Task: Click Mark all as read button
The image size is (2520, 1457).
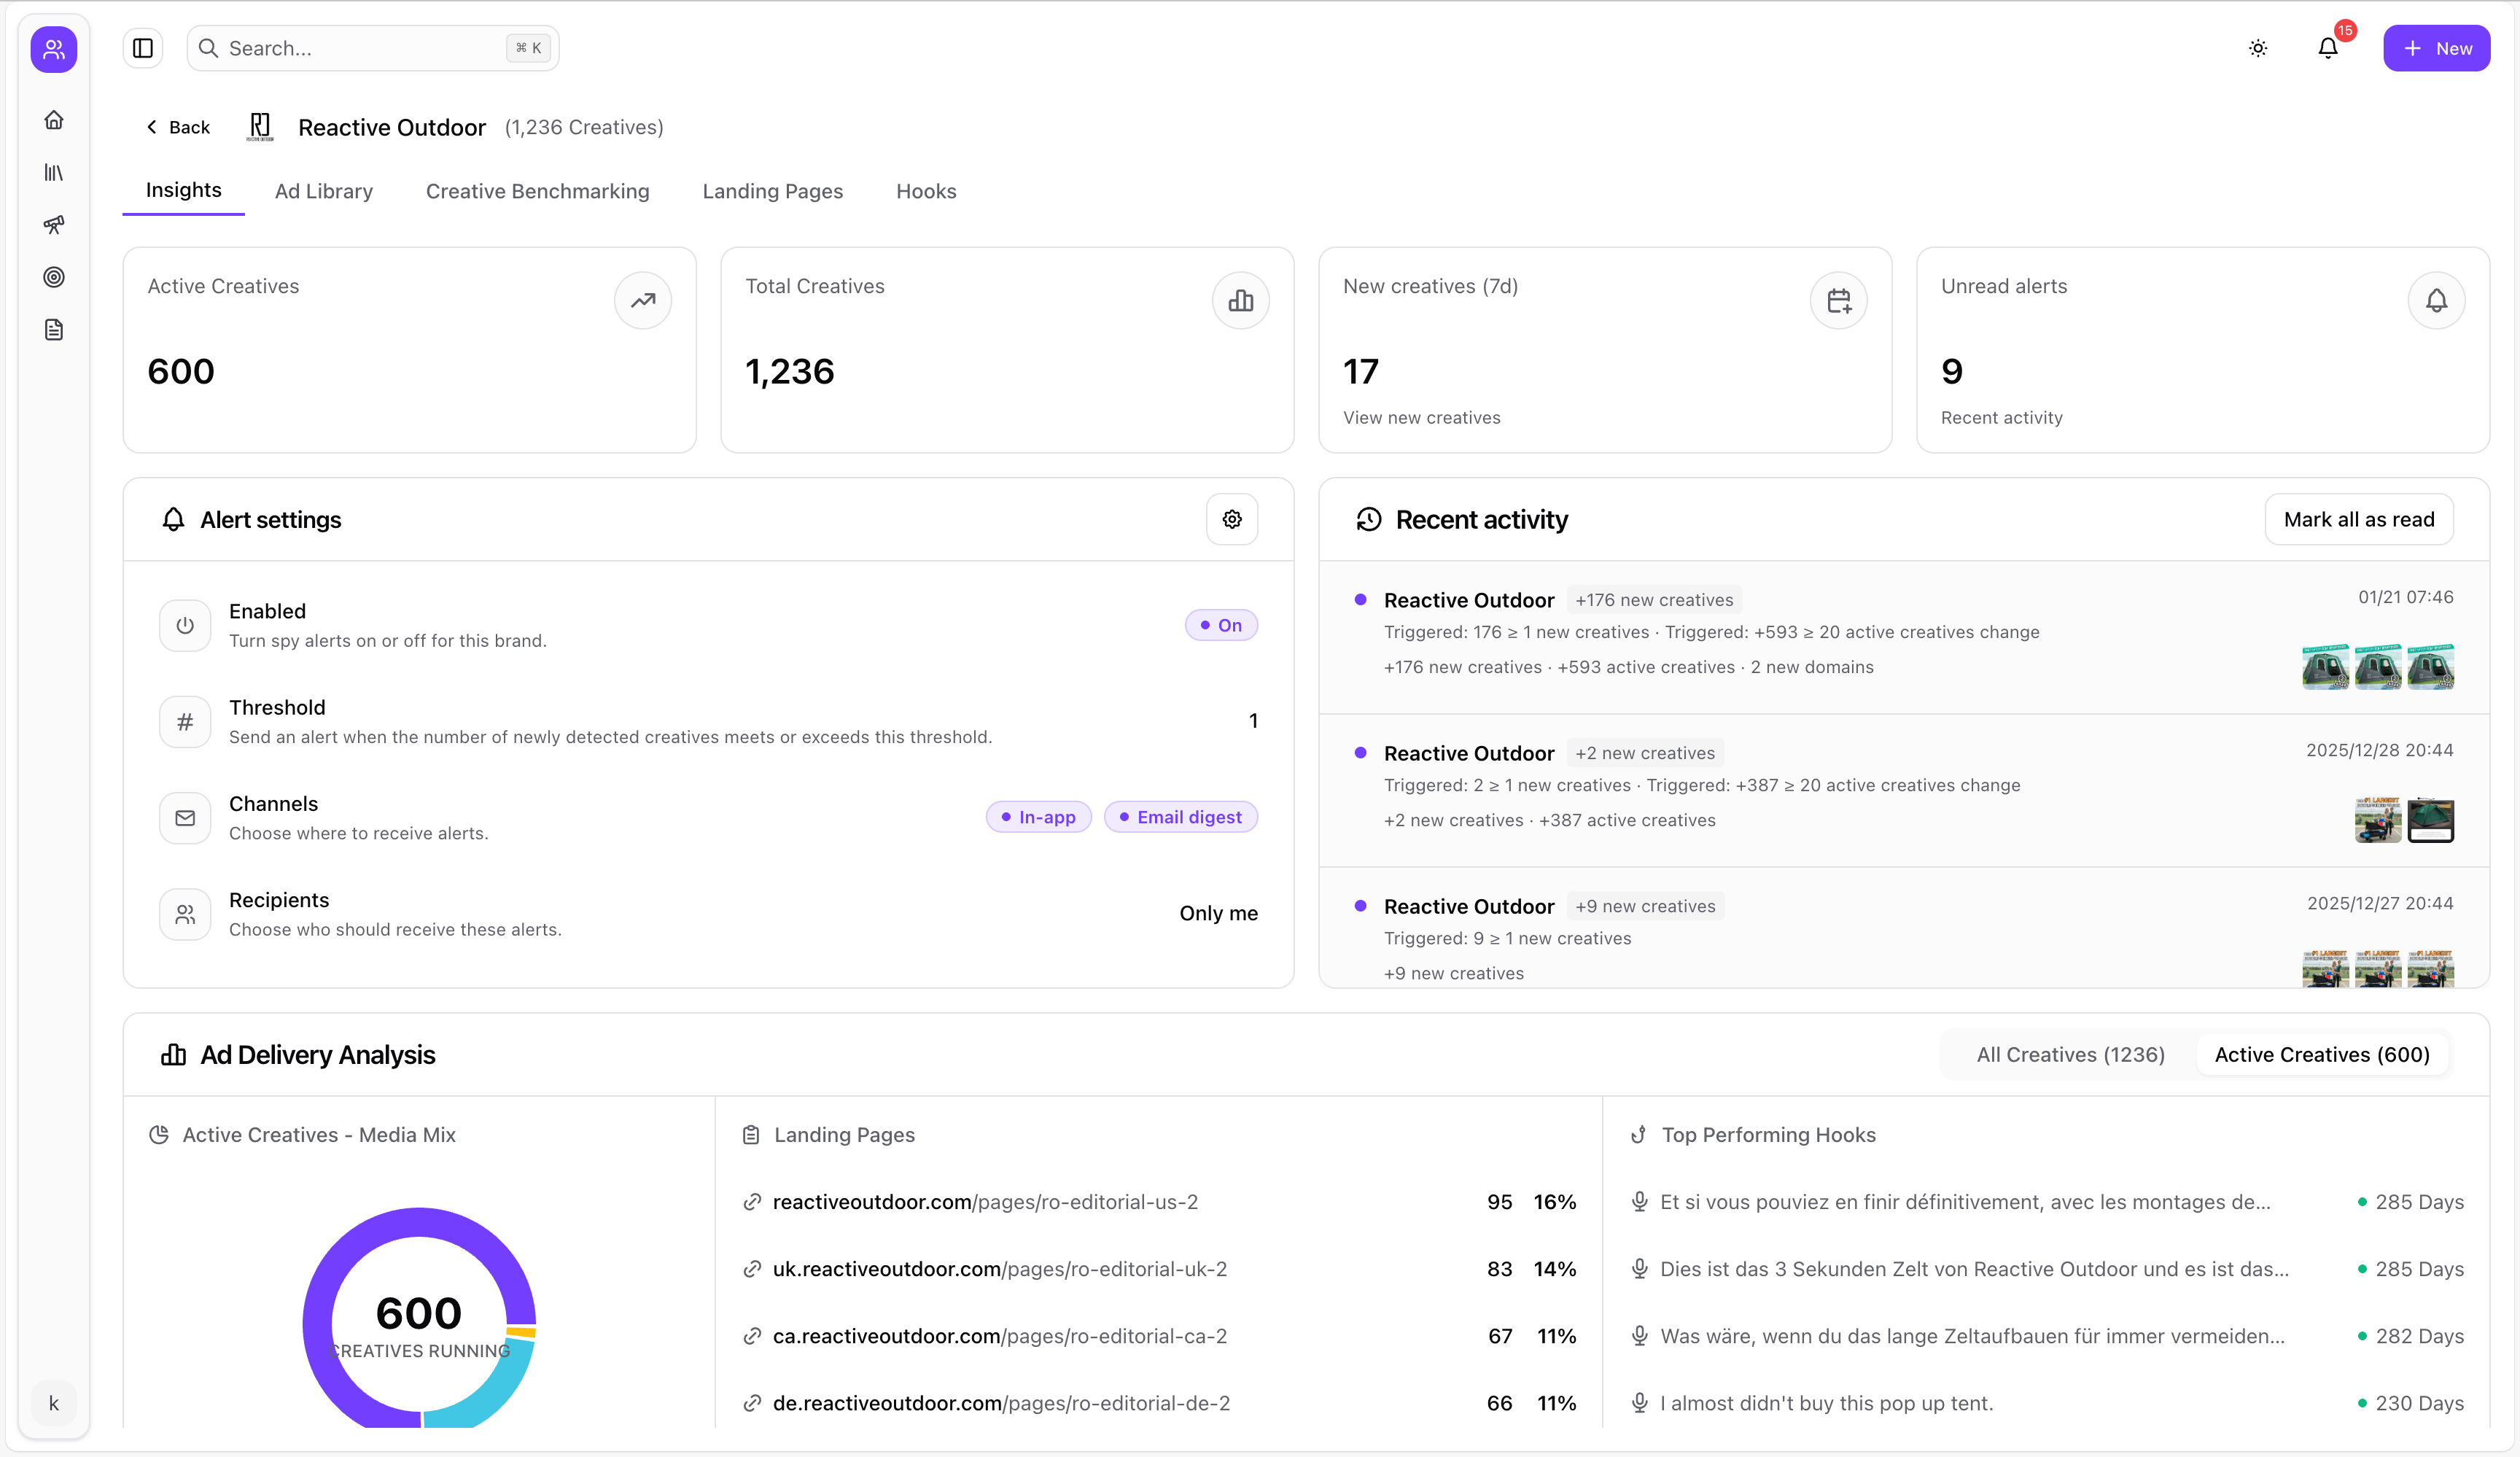Action: tap(2358, 519)
